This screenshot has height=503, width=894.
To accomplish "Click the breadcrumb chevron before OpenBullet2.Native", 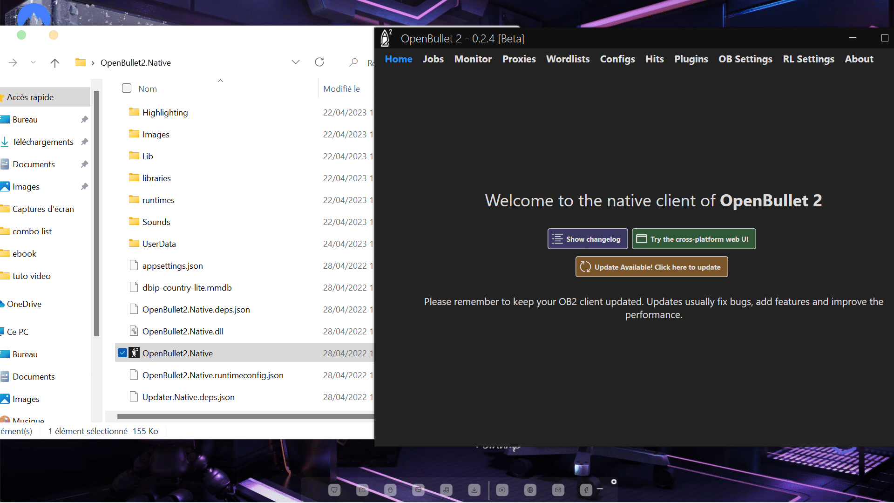I will pos(93,63).
